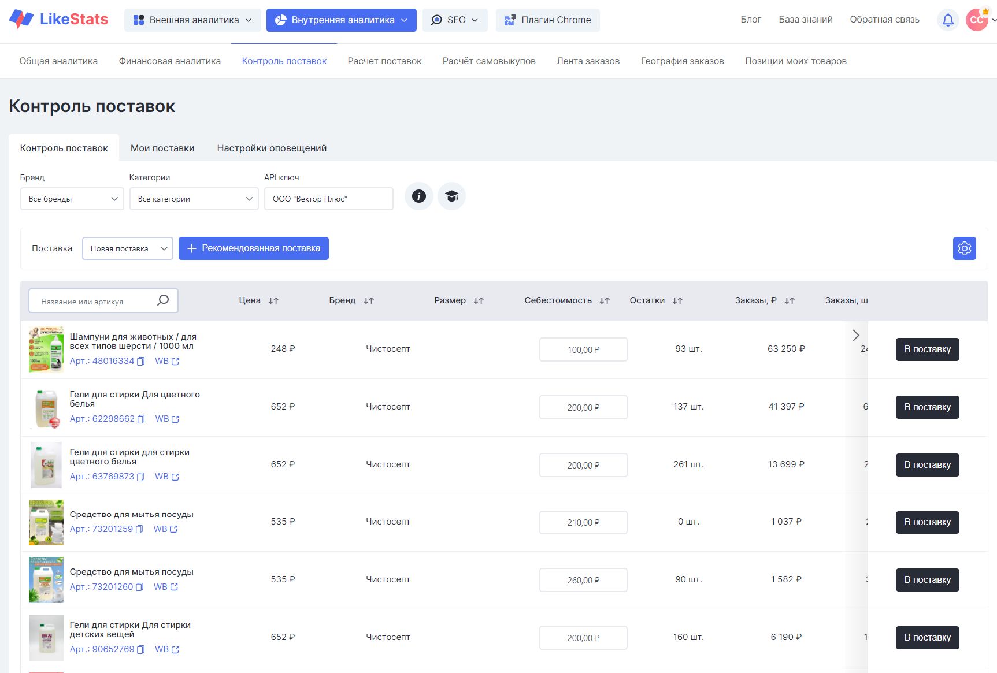Sort table by Цена column
Viewport: 997px width, 673px height.
pos(273,301)
